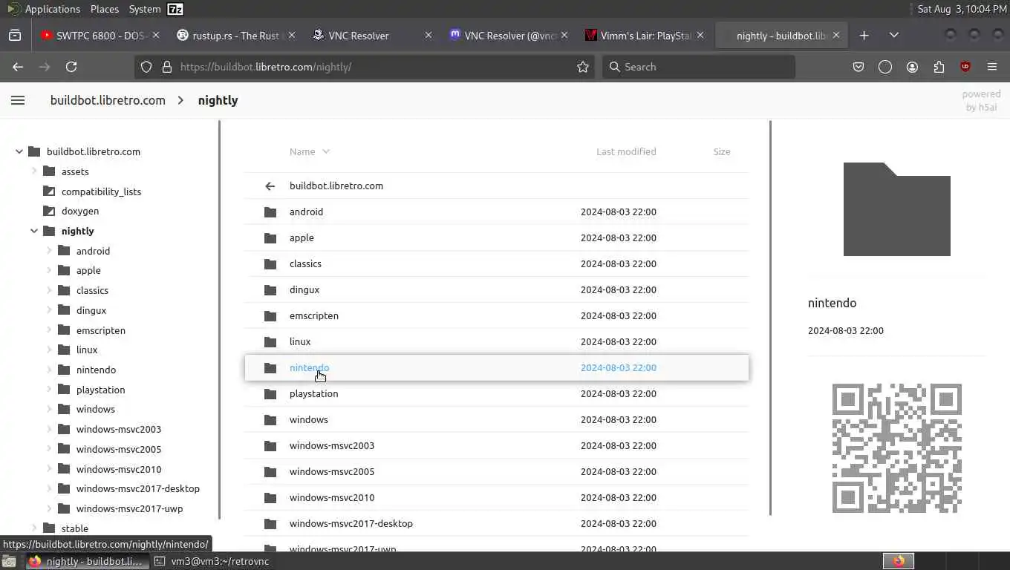
Task: Sort by Size column header
Action: [x=722, y=151]
